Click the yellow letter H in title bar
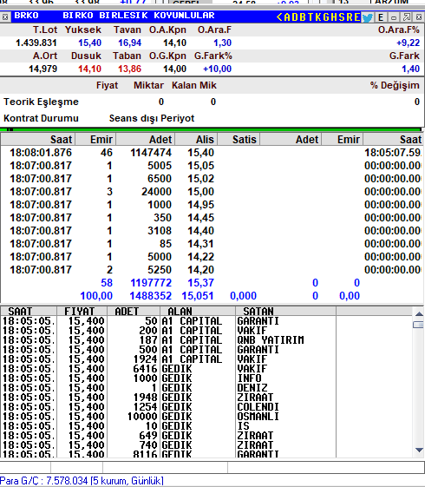 click(333, 16)
